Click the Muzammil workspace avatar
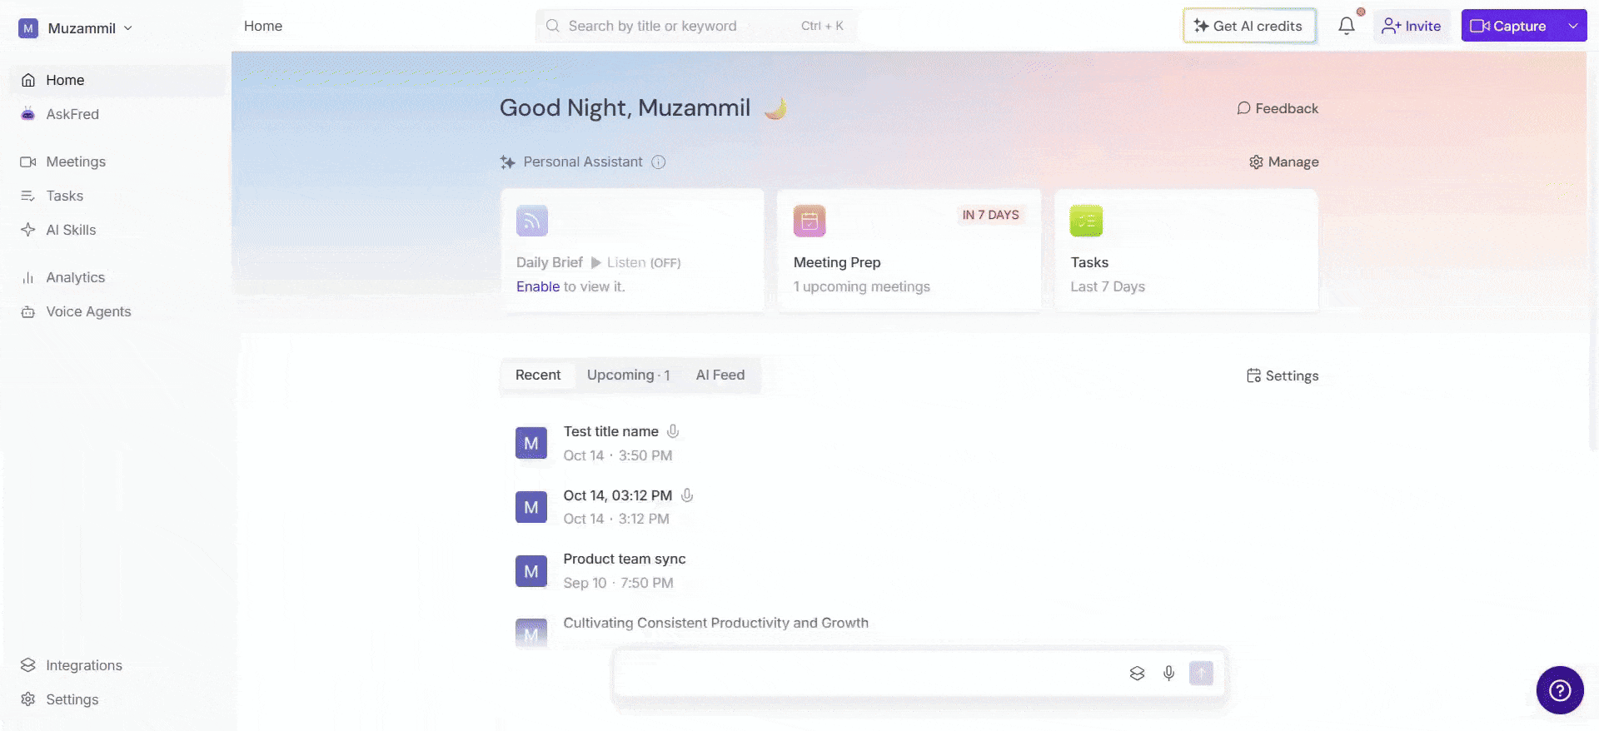Screen dimensions: 1599x731 [x=28, y=28]
